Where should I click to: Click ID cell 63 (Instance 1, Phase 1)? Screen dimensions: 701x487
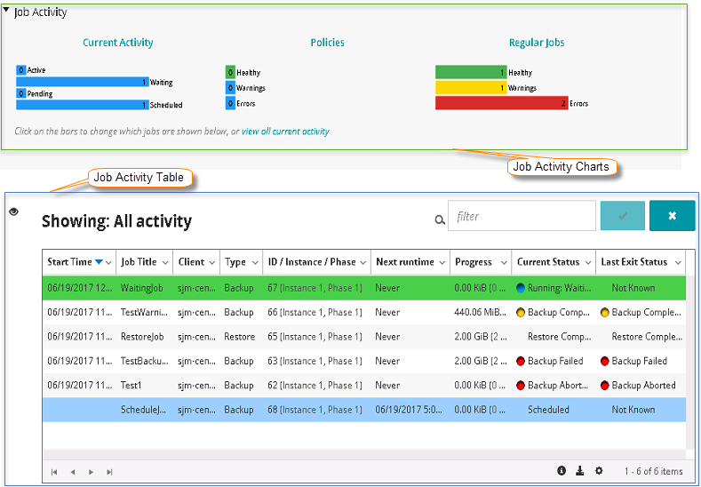(x=315, y=361)
